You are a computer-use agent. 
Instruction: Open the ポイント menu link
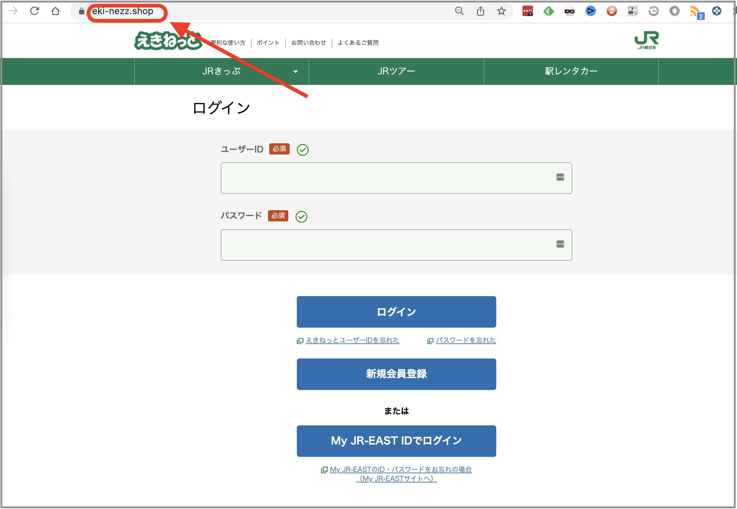(x=268, y=43)
